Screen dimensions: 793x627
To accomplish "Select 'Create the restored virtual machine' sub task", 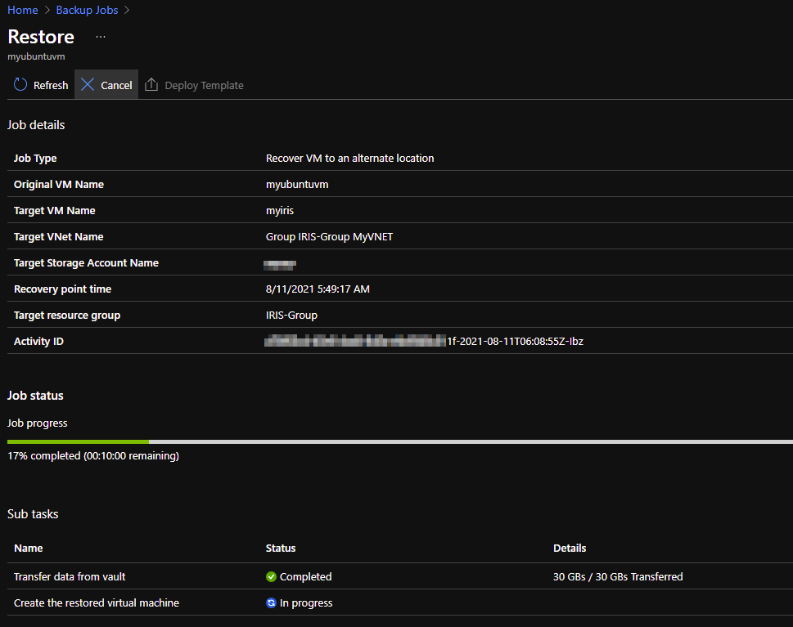I will 97,602.
